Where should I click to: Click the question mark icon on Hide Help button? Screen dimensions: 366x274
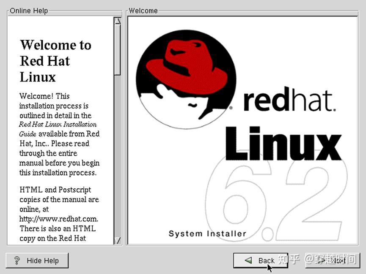click(17, 260)
